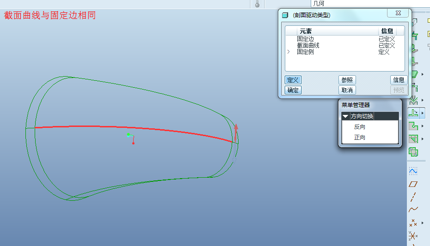430x246 pixels.
Task: Create a datum curve with wavy-line icon
Action: pos(413,210)
